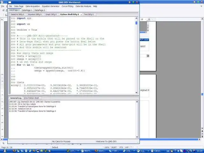Switch to the Qme-Python Shell tab
Screen dimensions: 204x153
tap(31, 98)
